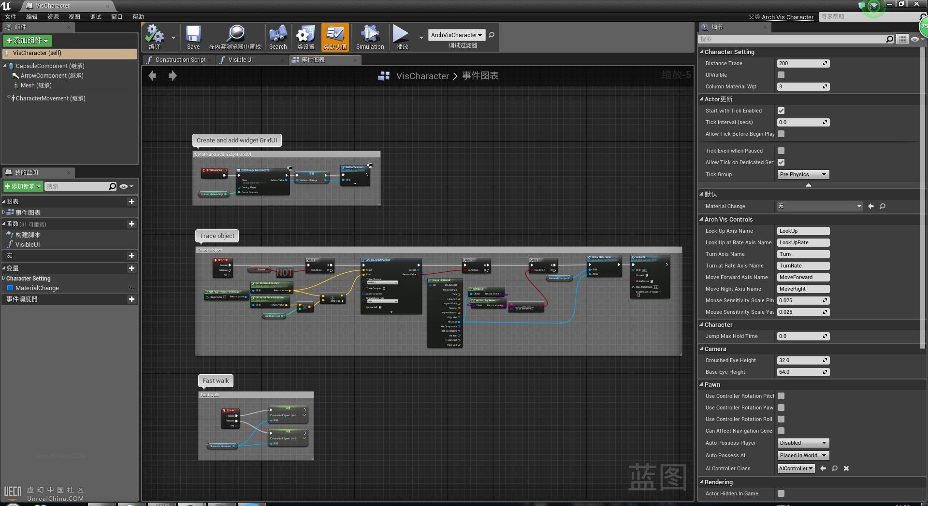The image size is (928, 506).
Task: Toggle Tick Even when Paused checkbox
Action: pyautogui.click(x=781, y=151)
